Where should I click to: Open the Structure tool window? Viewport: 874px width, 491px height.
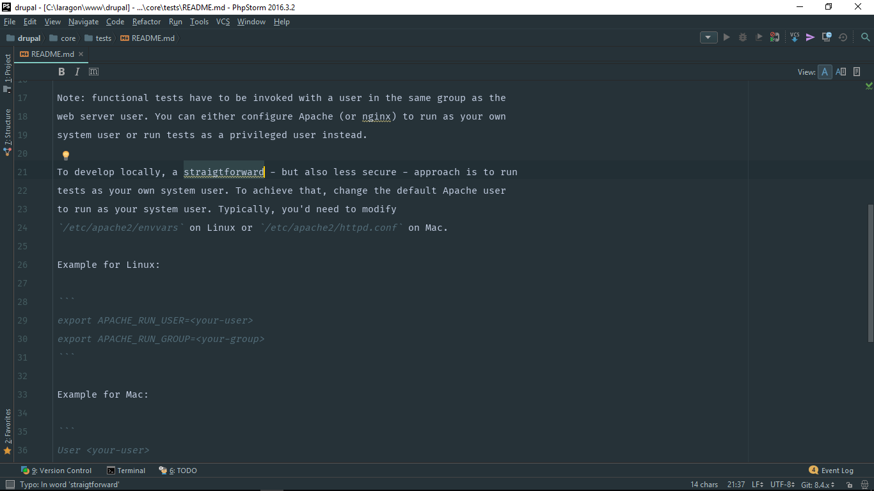point(8,132)
